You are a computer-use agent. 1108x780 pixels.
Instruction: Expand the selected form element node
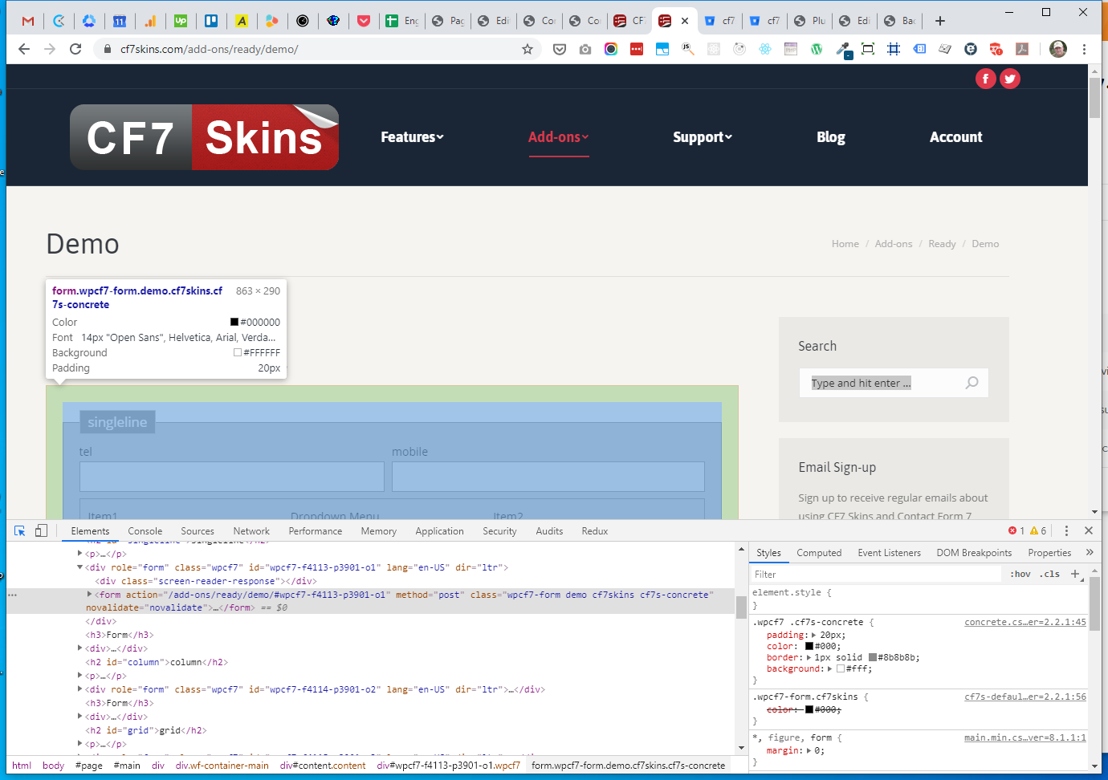89,595
